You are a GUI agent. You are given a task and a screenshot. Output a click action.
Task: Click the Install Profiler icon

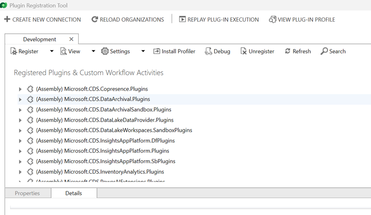tap(157, 51)
